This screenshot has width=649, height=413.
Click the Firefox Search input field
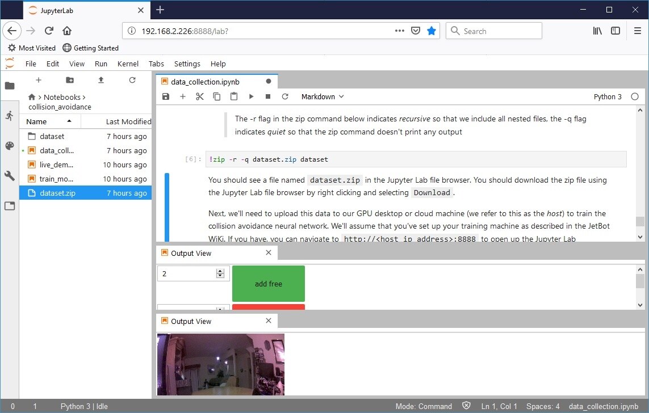pos(500,31)
